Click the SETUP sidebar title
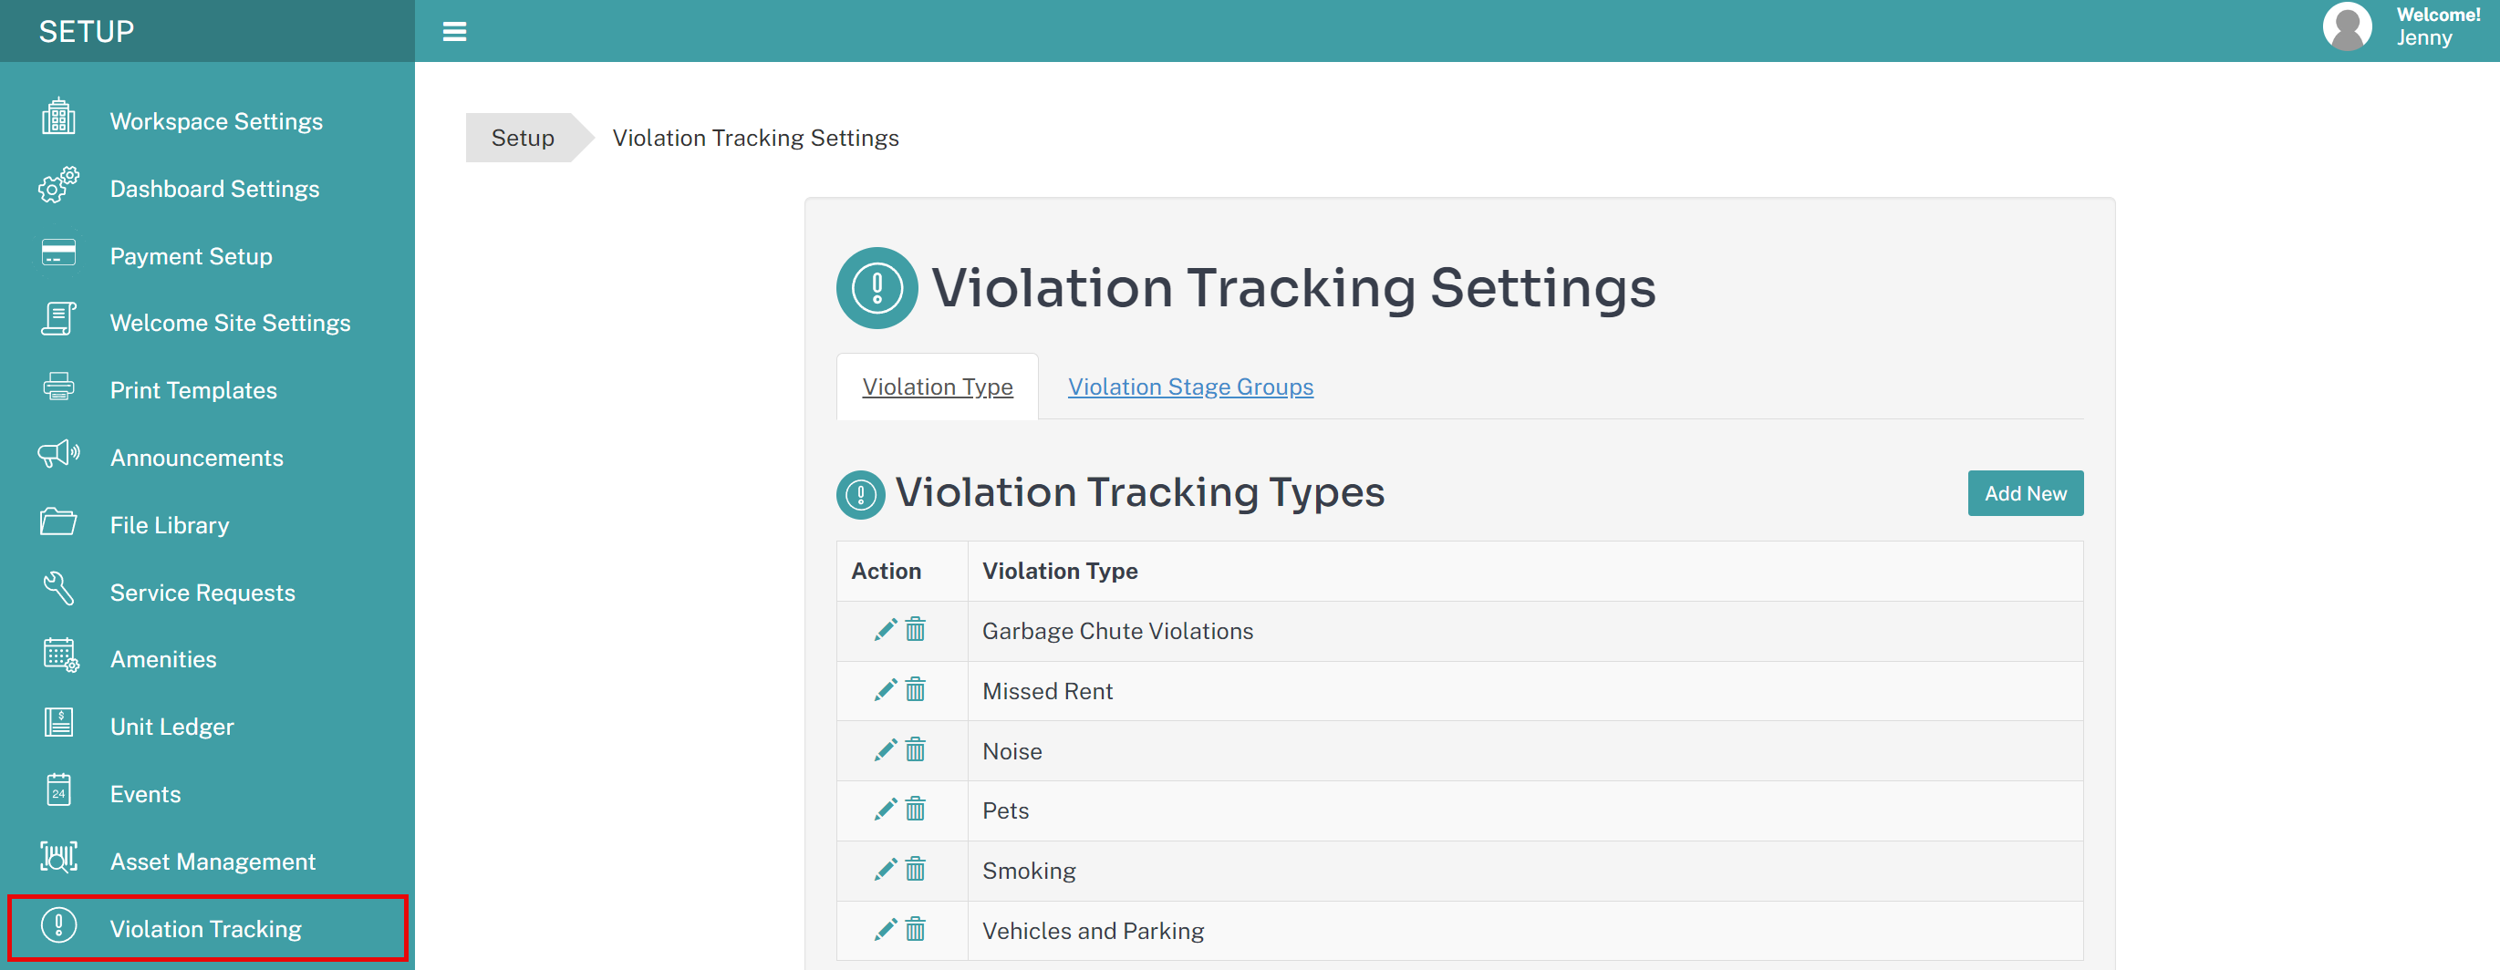Image resolution: width=2500 pixels, height=970 pixels. coord(87,31)
